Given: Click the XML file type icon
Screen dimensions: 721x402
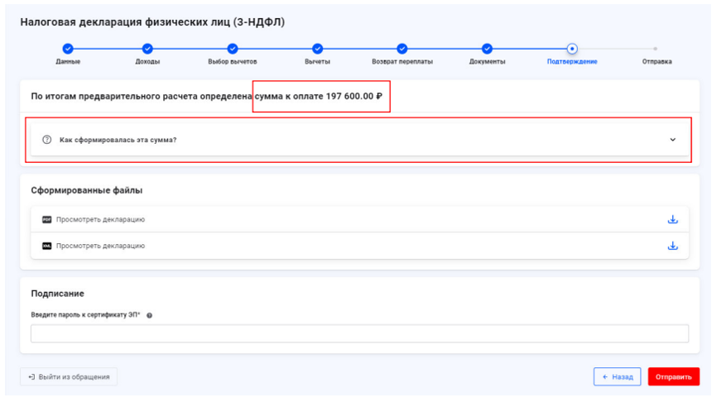Looking at the screenshot, I should [46, 246].
